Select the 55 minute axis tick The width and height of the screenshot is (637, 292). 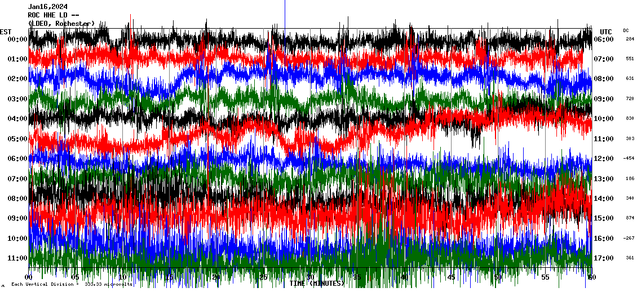coord(545,277)
